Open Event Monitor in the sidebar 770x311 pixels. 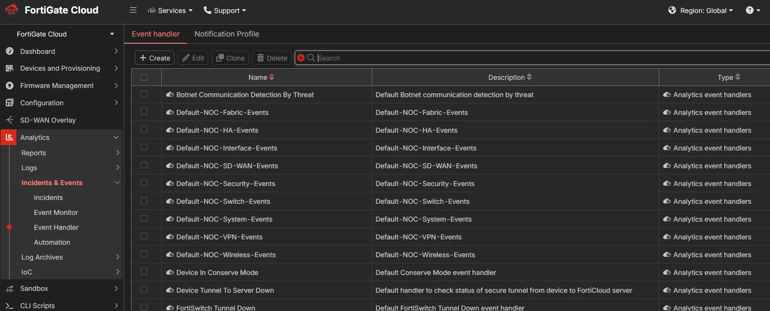(x=56, y=212)
